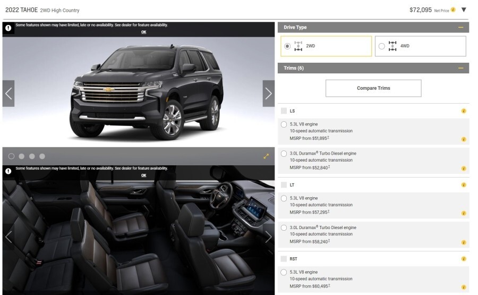Show info for the RST trim
Image resolution: width=478 pixels, height=295 pixels.
(x=464, y=259)
